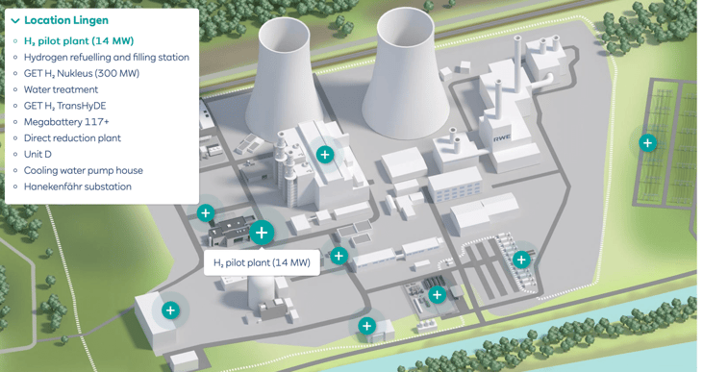Screen dimensions: 703x372
Task: Open Water treatment in the location list
Action: pos(61,89)
